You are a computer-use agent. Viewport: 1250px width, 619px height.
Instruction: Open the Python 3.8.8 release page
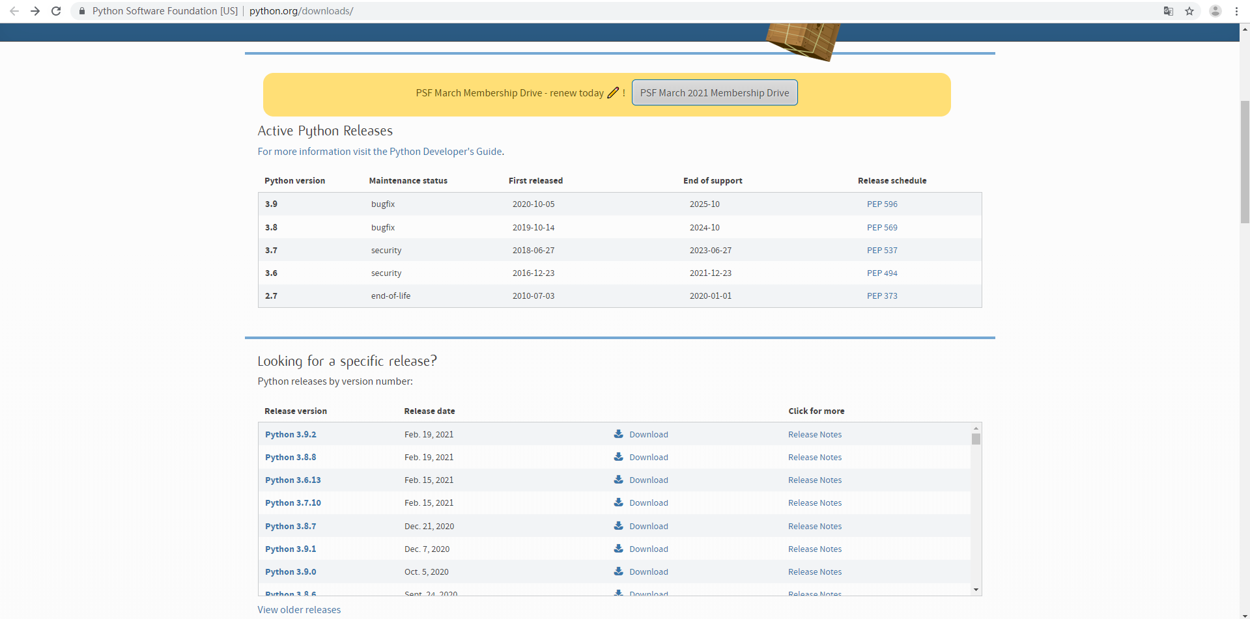tap(291, 458)
